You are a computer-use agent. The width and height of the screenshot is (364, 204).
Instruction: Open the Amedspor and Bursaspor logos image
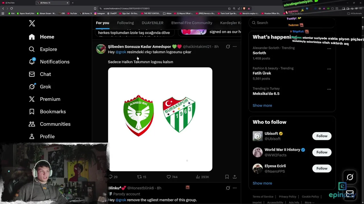click(x=160, y=119)
